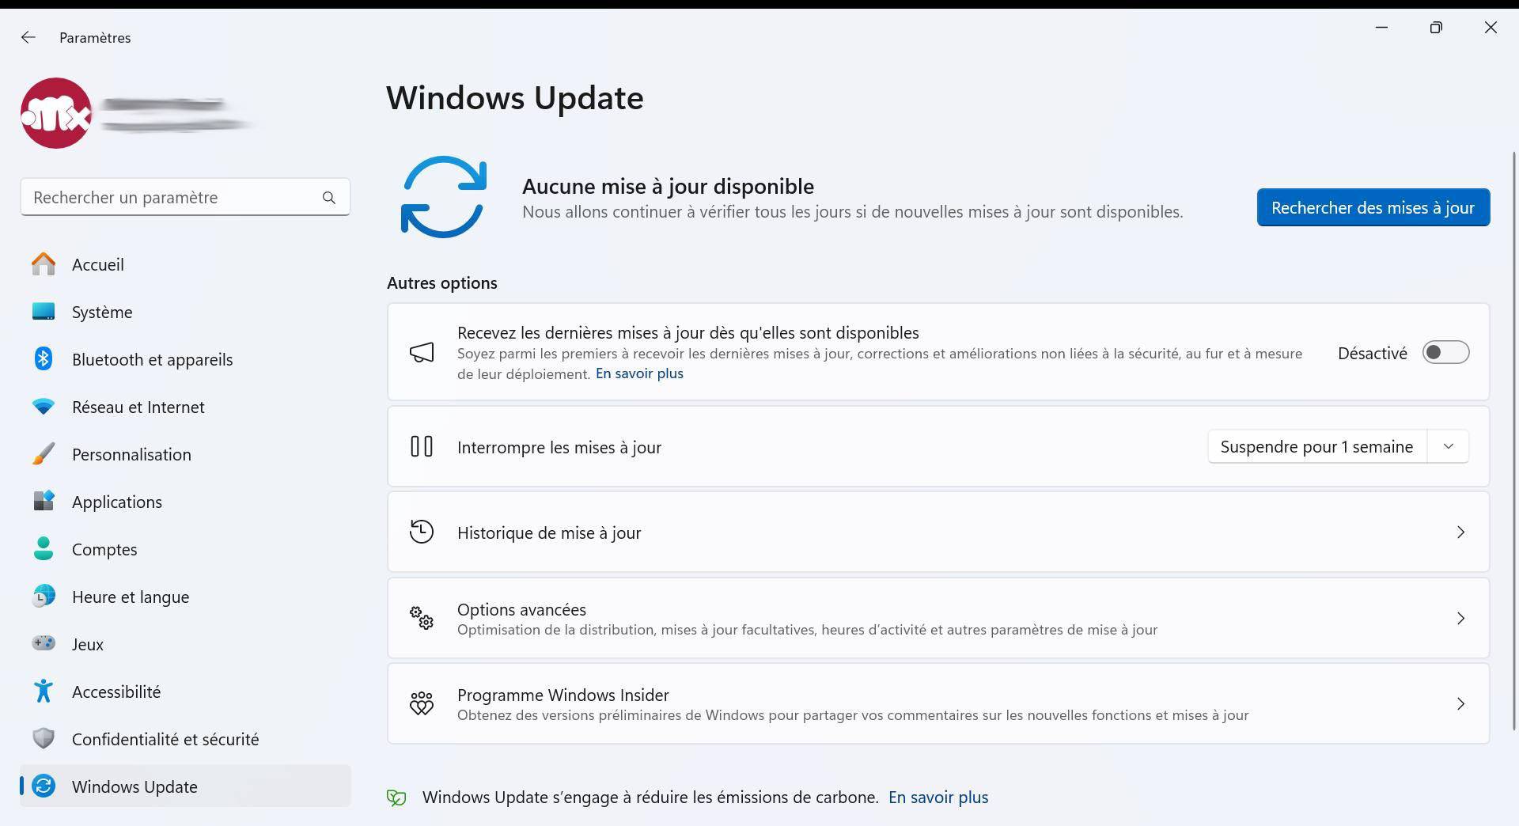1519x826 pixels.
Task: Open the Comptes settings label
Action: tap(104, 549)
